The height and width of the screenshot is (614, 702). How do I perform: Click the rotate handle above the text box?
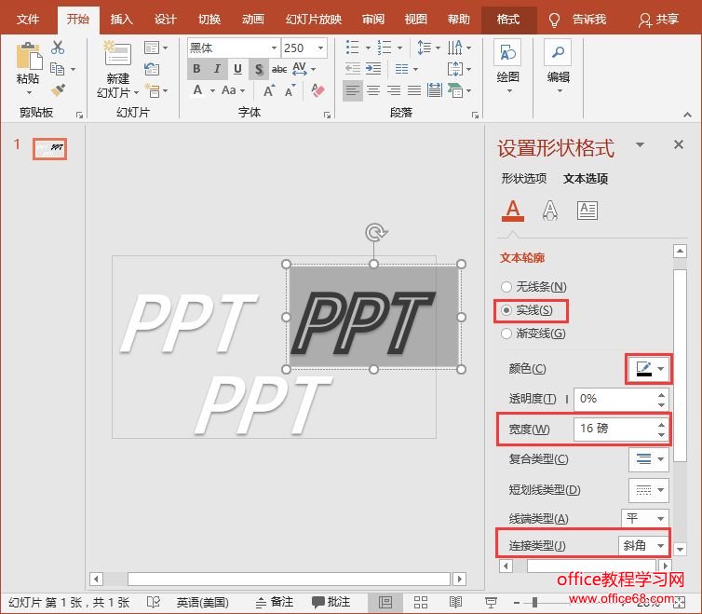click(x=373, y=232)
